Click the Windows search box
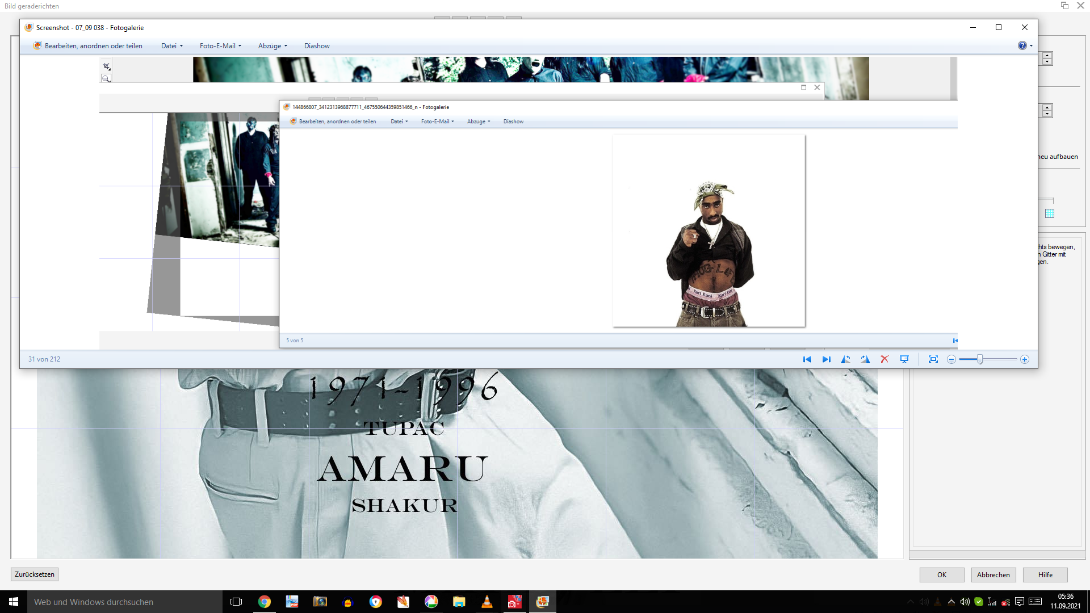 point(125,602)
